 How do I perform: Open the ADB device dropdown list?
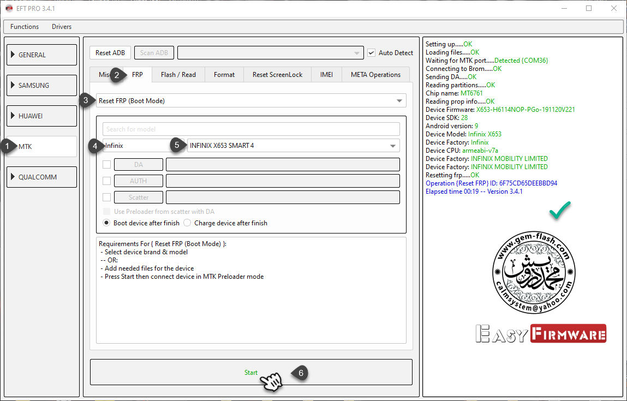pyautogui.click(x=270, y=53)
